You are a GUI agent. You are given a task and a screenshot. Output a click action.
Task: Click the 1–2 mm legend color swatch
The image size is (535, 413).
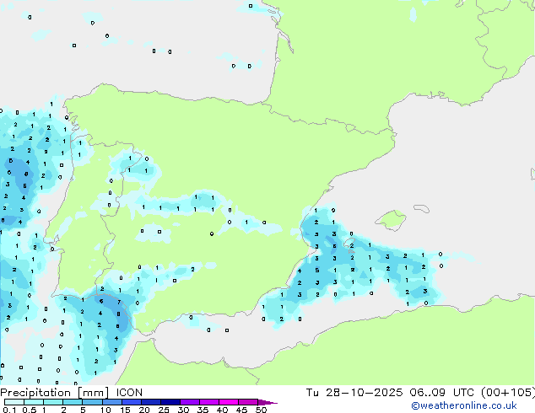point(53,402)
